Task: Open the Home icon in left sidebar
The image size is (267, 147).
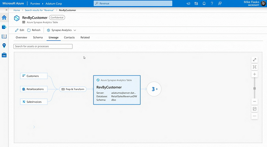Action: tap(4, 17)
